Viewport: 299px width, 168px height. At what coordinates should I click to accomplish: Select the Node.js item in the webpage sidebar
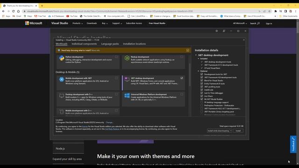point(68,148)
